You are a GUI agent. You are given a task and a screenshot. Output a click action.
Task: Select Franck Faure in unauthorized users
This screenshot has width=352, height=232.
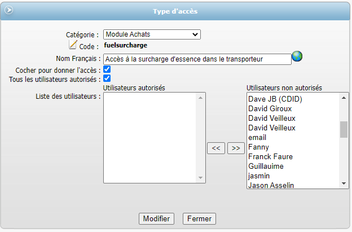coord(271,156)
